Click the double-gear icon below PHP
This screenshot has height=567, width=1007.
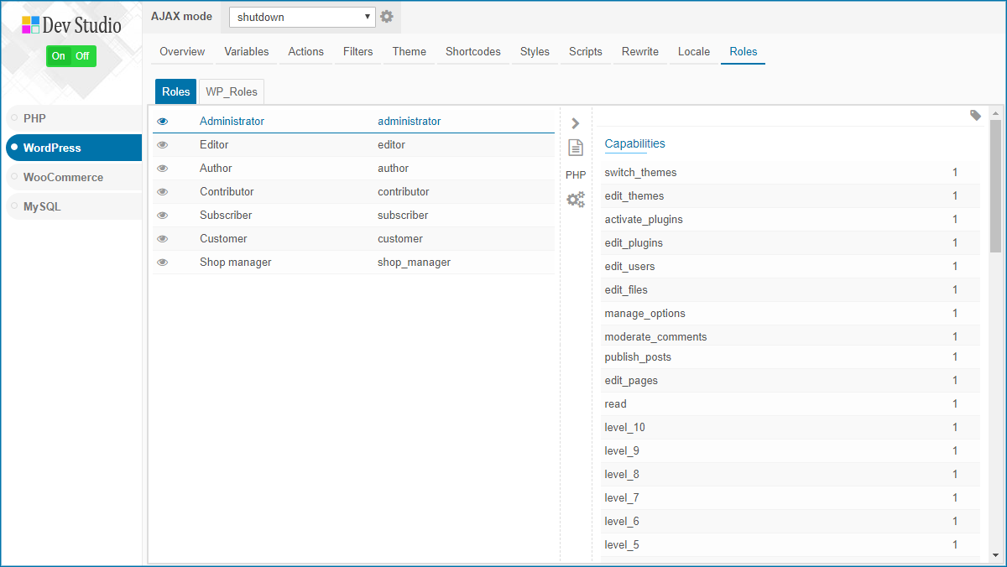(x=576, y=200)
